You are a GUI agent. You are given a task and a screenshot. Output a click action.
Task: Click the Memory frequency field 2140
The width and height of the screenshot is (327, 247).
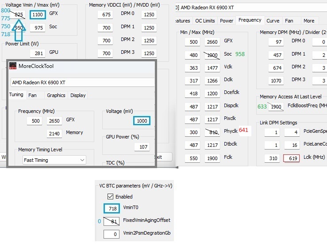[x=54, y=134]
